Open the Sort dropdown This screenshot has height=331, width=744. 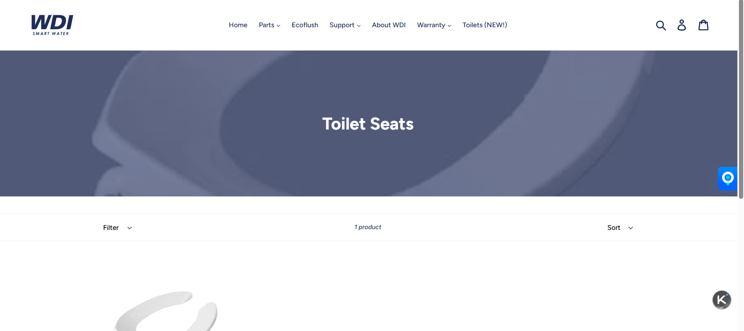620,228
